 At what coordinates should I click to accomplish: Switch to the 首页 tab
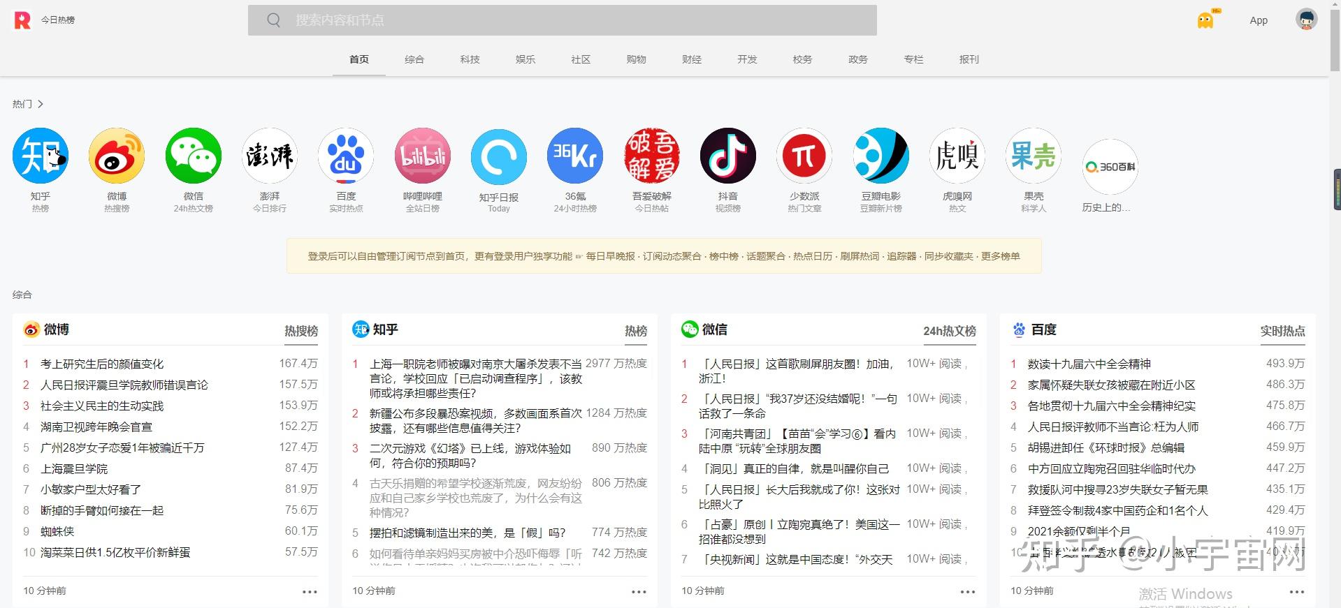pyautogui.click(x=359, y=59)
